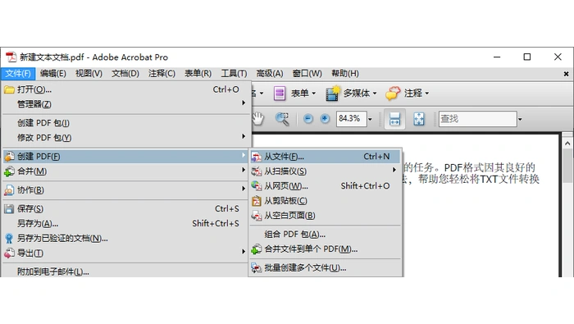Open the 注释 toolbar dropdown arrow
The width and height of the screenshot is (574, 324).
[427, 94]
